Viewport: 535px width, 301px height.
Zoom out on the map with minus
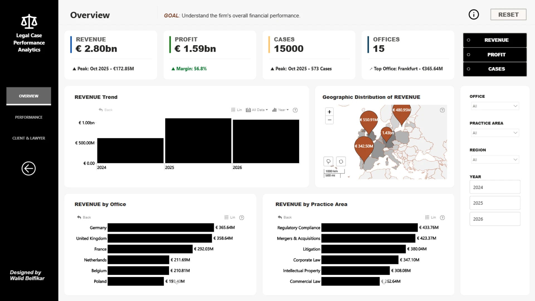tap(329, 120)
